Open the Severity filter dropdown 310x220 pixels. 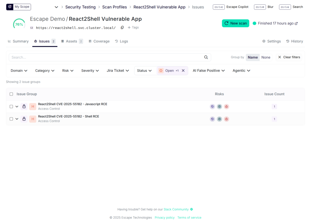click(x=90, y=71)
